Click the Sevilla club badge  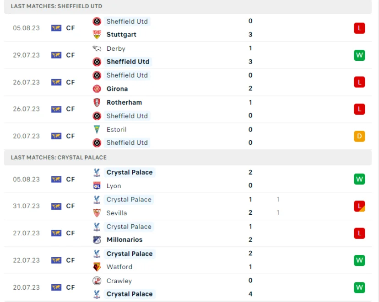(x=97, y=213)
